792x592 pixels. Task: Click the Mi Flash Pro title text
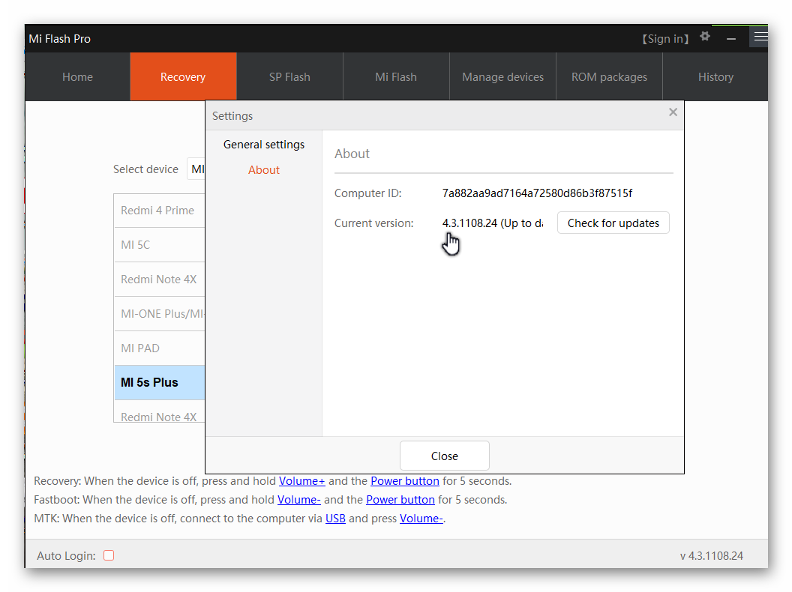click(59, 39)
